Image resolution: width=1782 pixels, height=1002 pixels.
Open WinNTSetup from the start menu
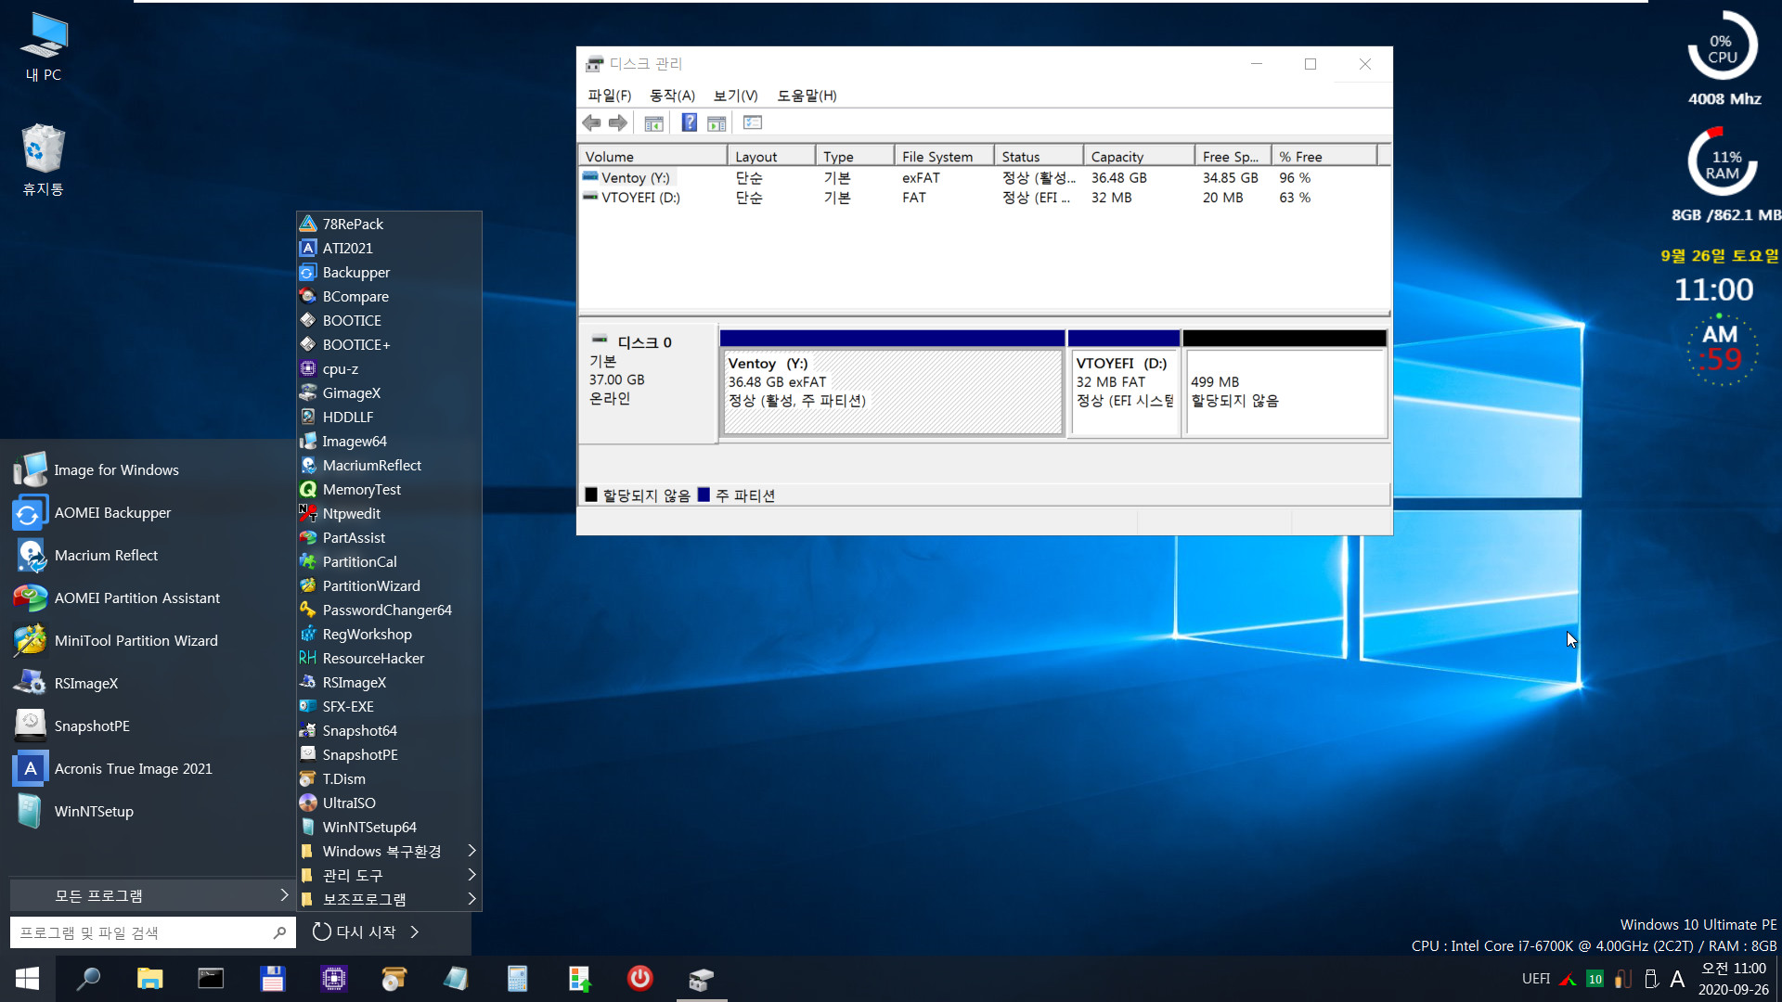(x=148, y=811)
